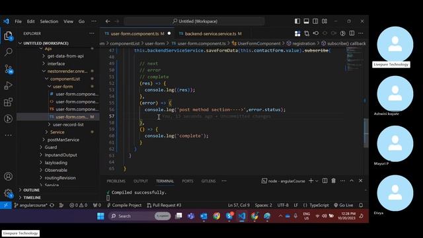Click the Windows Start button
The width and height of the screenshot is (423, 238).
point(100,216)
